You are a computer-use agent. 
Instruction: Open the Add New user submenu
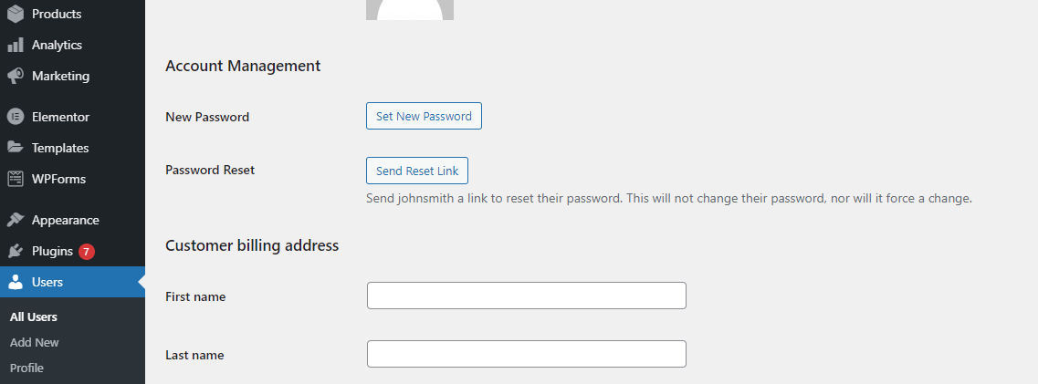[35, 342]
